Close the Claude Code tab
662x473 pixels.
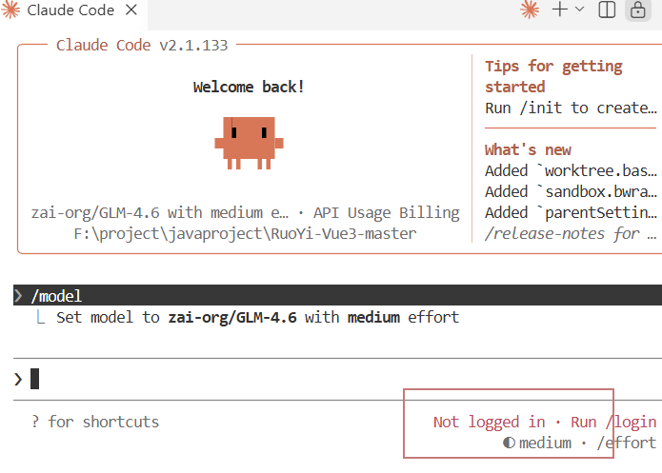(x=131, y=10)
